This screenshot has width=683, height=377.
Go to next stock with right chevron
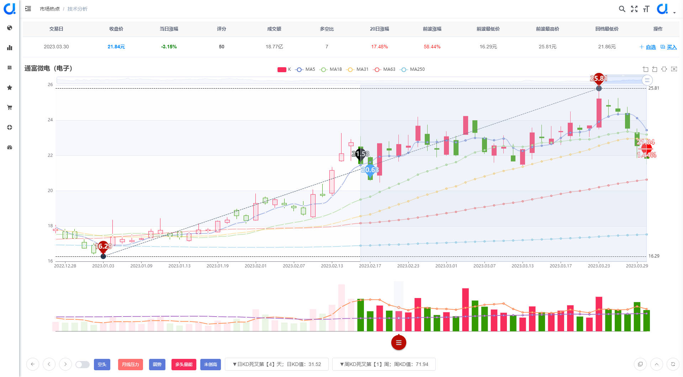point(65,364)
